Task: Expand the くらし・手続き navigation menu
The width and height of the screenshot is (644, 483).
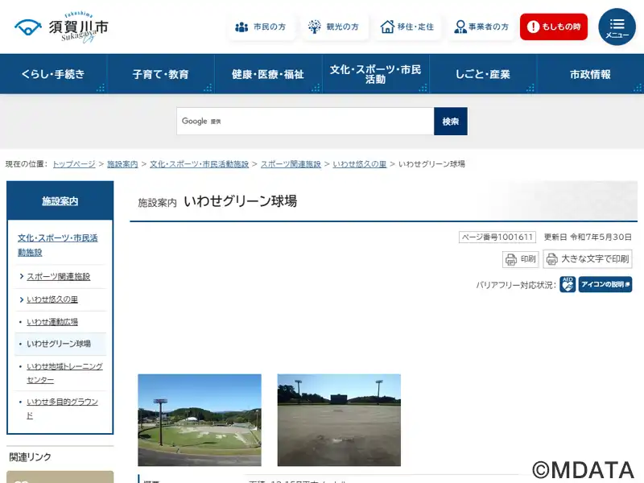Action: pyautogui.click(x=53, y=74)
